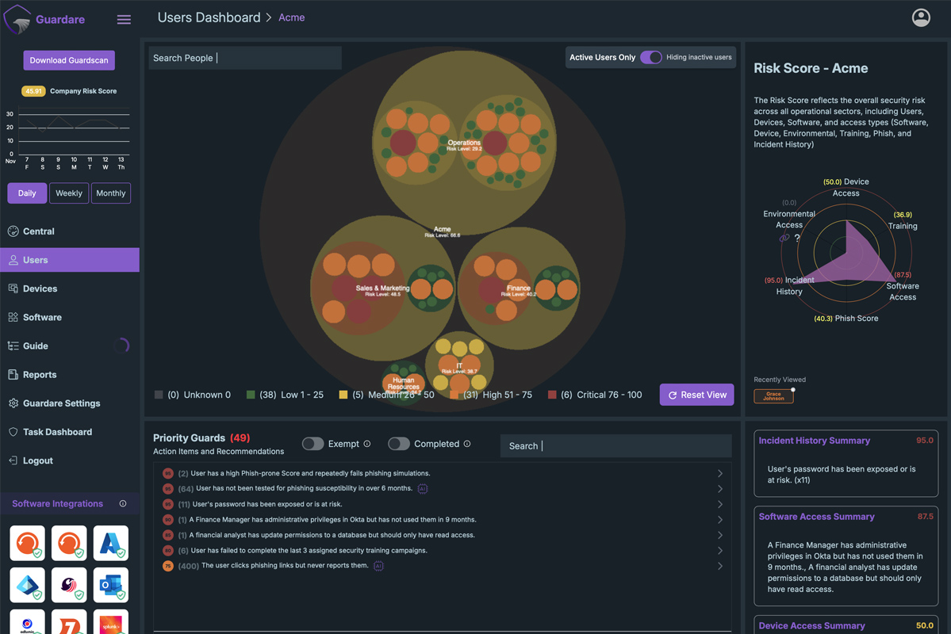951x634 pixels.
Task: Focus the Search People input field
Action: [x=245, y=58]
